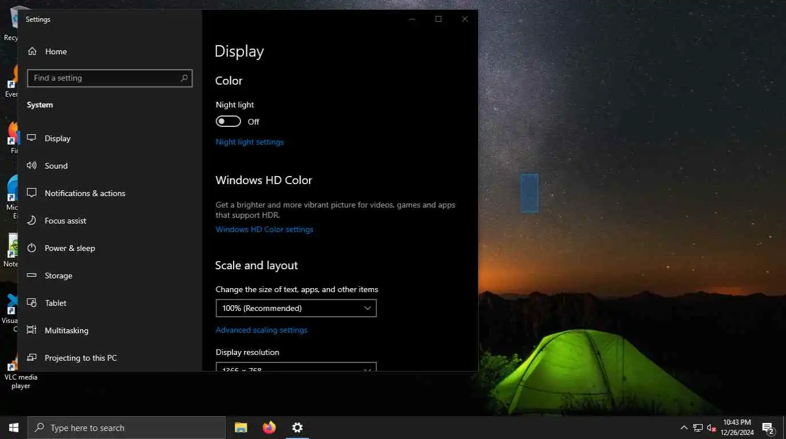The width and height of the screenshot is (786, 439).
Task: Open Windows HD Color settings link
Action: tap(264, 229)
